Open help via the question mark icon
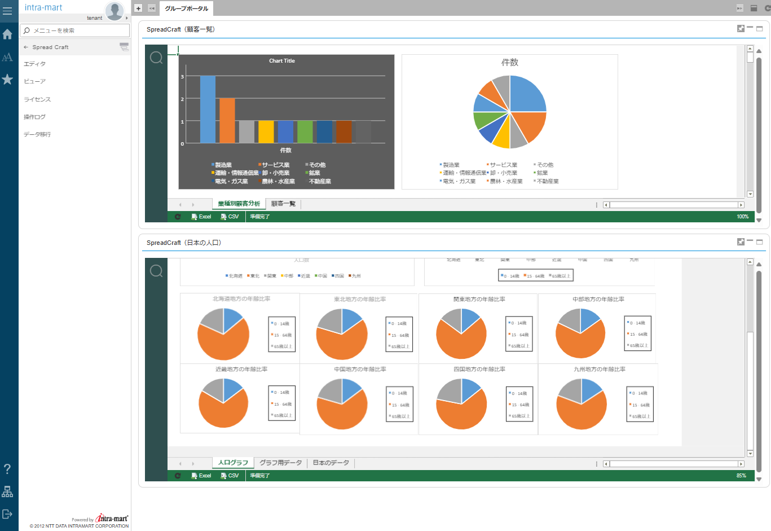Viewport: 771px width, 531px height. click(x=7, y=469)
